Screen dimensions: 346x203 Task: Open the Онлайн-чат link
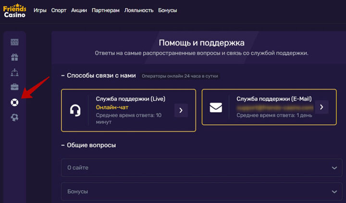point(112,107)
